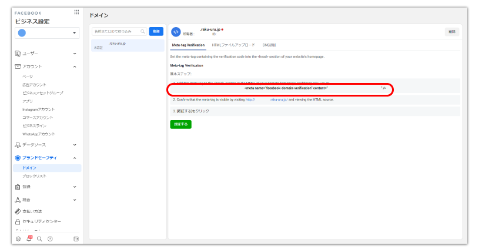Switch to HTMLファイルアップロード tab
The width and height of the screenshot is (482, 249).
(x=233, y=45)
